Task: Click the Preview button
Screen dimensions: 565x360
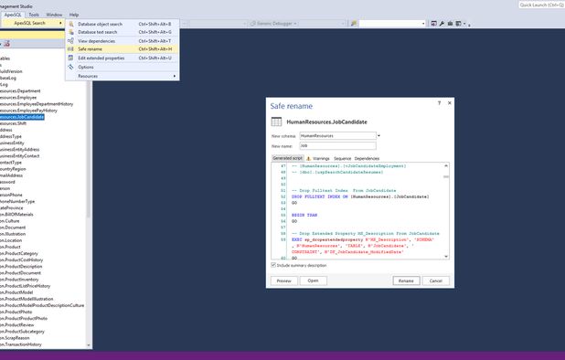Action: 284,281
